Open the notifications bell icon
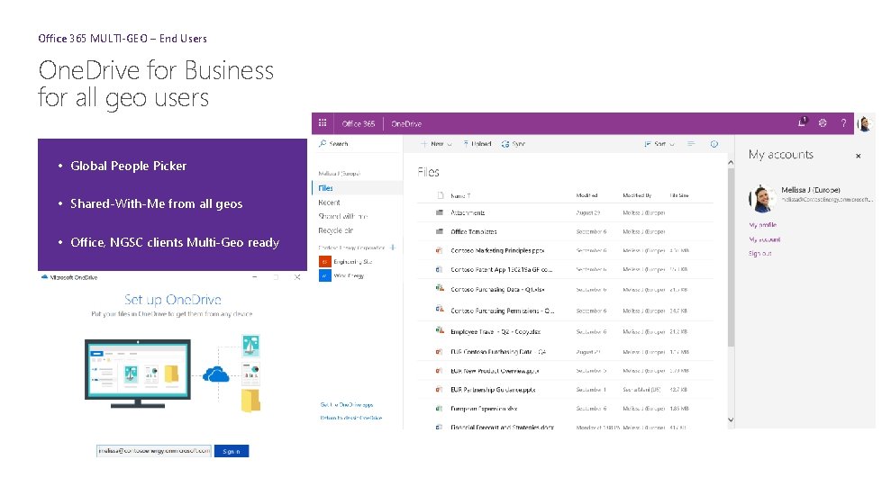The width and height of the screenshot is (882, 496). pos(802,122)
